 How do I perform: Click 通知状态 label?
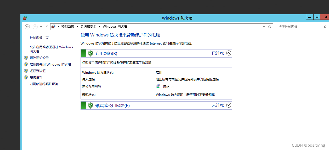pyautogui.click(x=89, y=95)
